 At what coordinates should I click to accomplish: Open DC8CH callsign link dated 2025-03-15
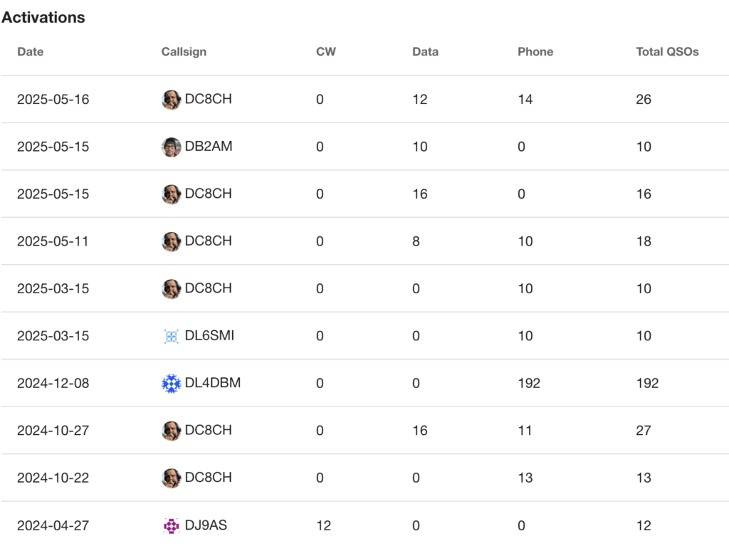[209, 288]
